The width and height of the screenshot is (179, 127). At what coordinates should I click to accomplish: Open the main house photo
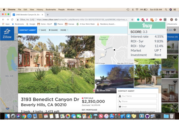point(56,64)
